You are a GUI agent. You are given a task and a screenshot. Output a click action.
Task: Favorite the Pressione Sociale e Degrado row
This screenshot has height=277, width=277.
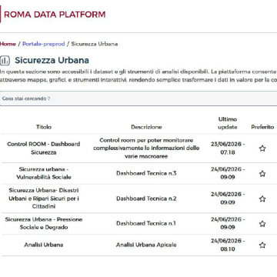(262, 224)
